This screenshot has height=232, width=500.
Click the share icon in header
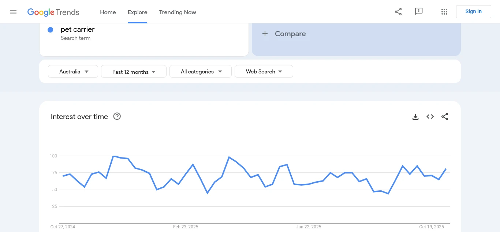(x=398, y=12)
